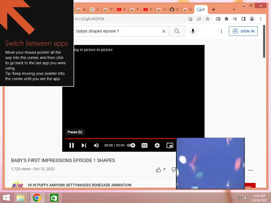
Task: Switch to the GitHub tab
Action: click(174, 10)
